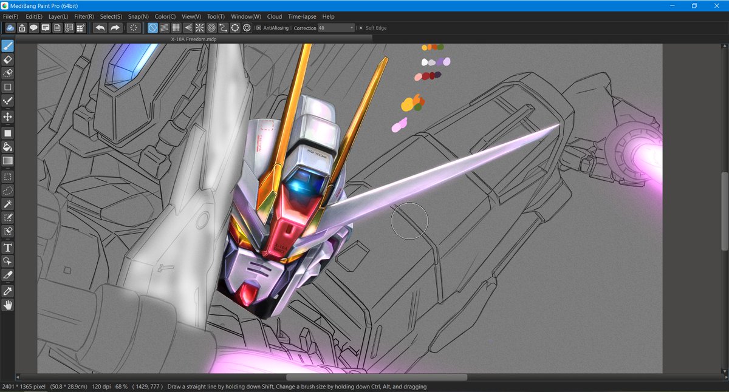This screenshot has height=392, width=729.
Task: Toggle the AntiAliasing checkbox
Action: click(259, 28)
